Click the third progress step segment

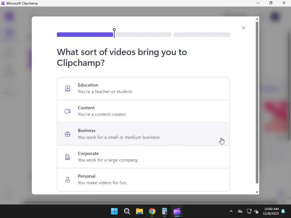202,35
